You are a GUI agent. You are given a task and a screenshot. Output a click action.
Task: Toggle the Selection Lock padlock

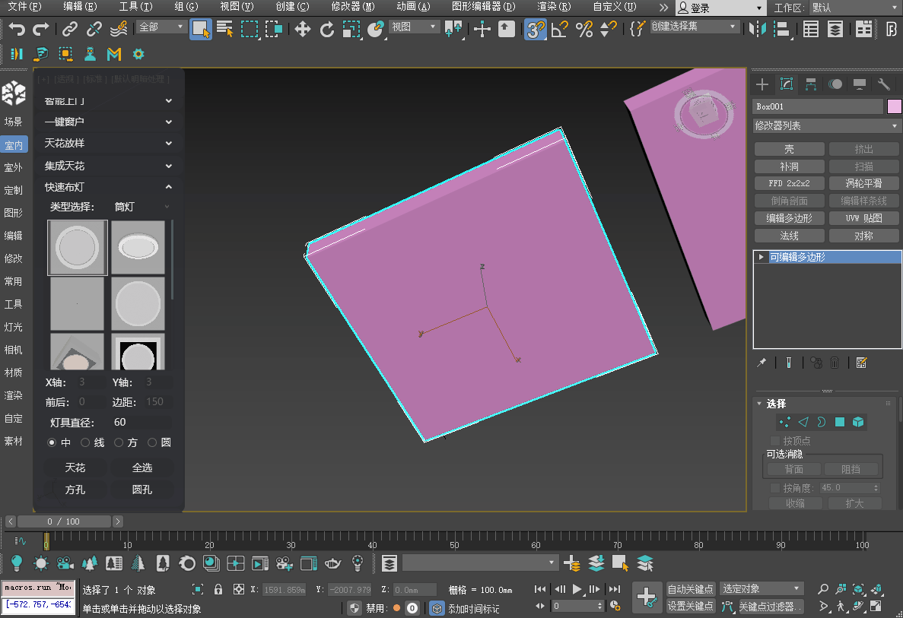tap(218, 589)
